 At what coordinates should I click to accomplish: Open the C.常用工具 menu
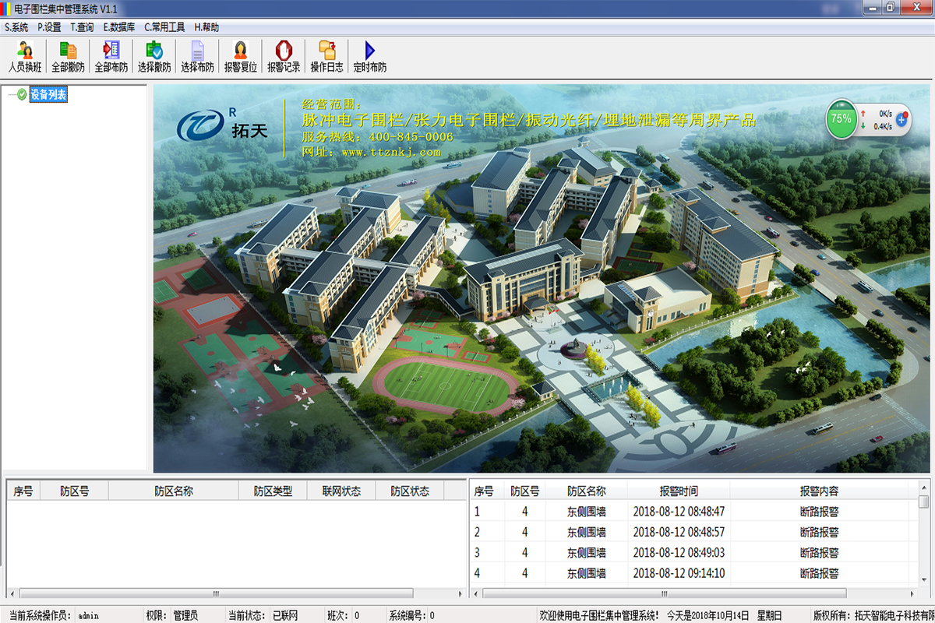(164, 27)
